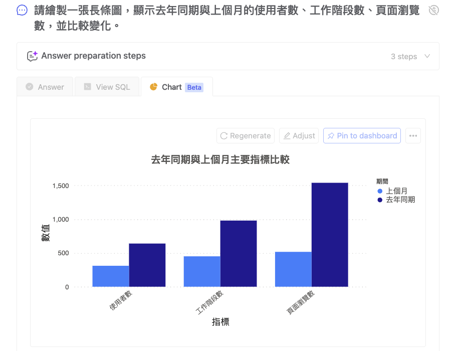Click the chat bubble icon beside the question
Image resolution: width=458 pixels, height=351 pixels.
22,10
